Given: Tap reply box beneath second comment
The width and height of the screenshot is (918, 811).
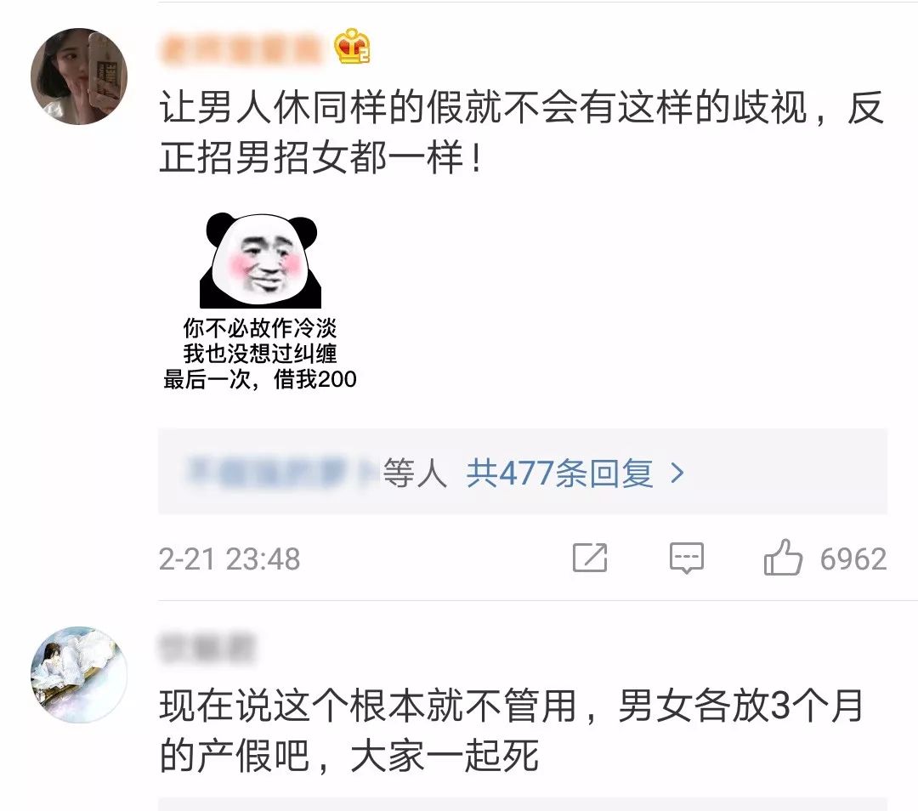Looking at the screenshot, I should pos(523,804).
